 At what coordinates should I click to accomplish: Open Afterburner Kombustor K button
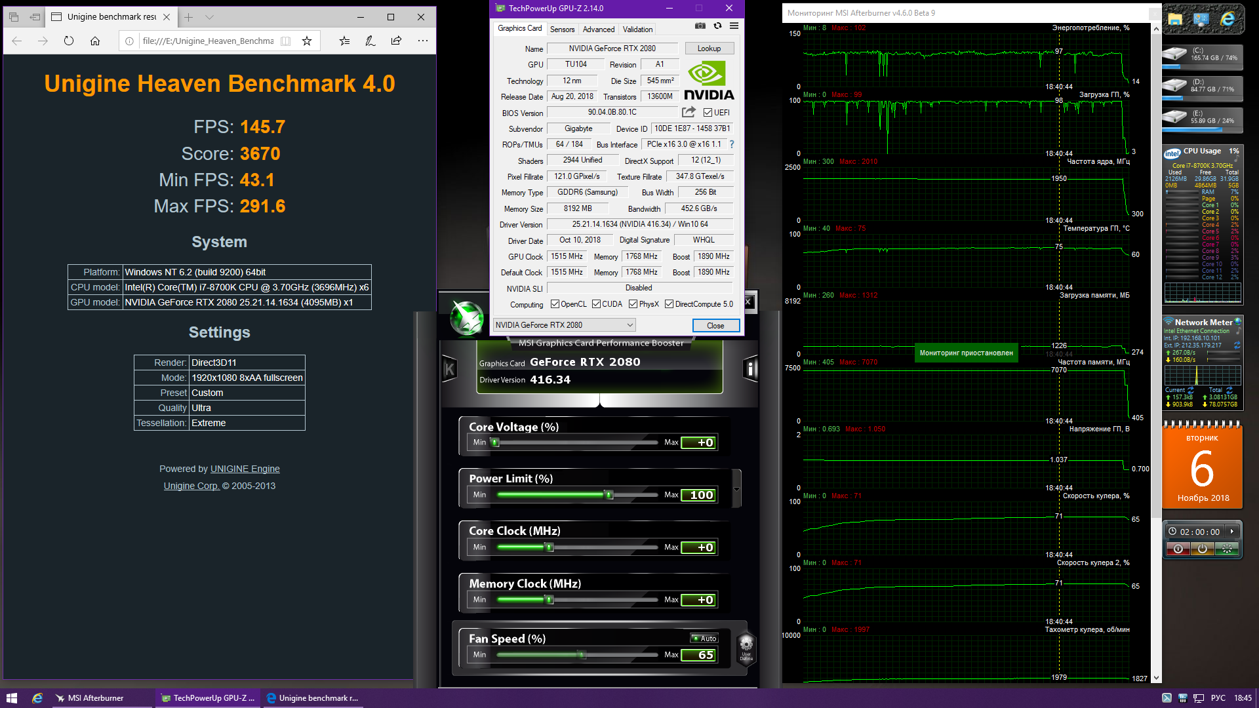450,369
